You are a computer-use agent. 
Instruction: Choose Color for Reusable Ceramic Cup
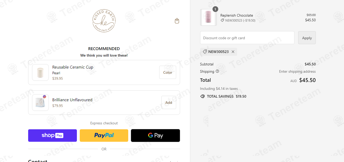(168, 72)
